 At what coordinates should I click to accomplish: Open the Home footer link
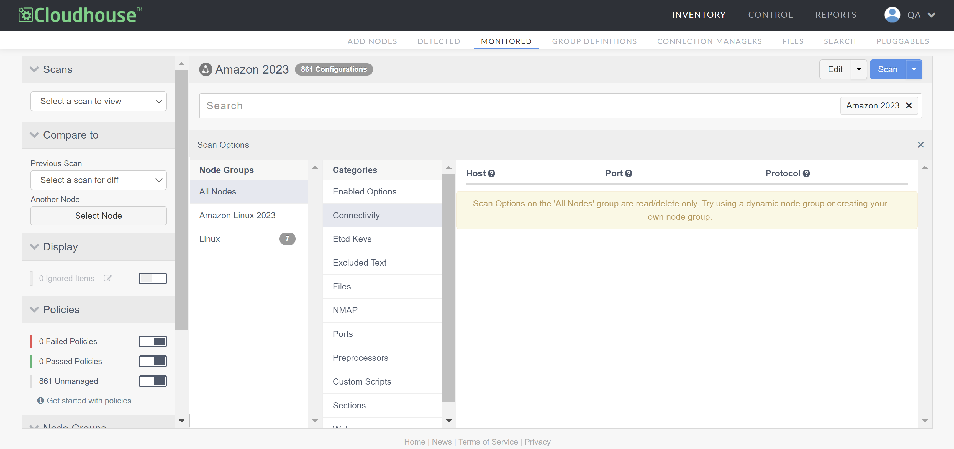[414, 442]
